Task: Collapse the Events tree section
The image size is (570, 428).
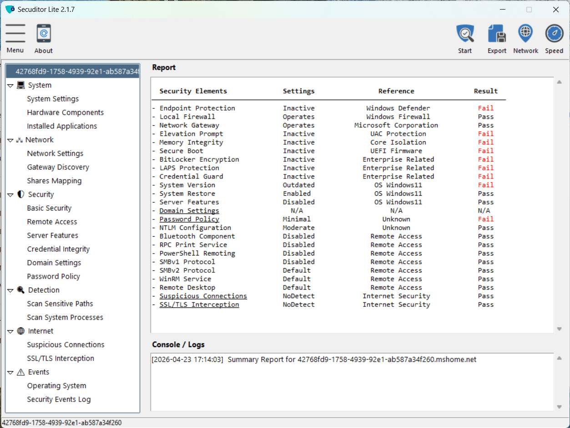Action: click(x=10, y=372)
